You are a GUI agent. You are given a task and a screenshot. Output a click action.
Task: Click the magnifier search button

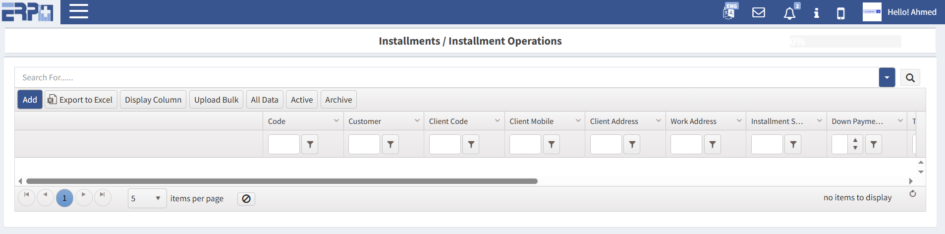point(910,78)
